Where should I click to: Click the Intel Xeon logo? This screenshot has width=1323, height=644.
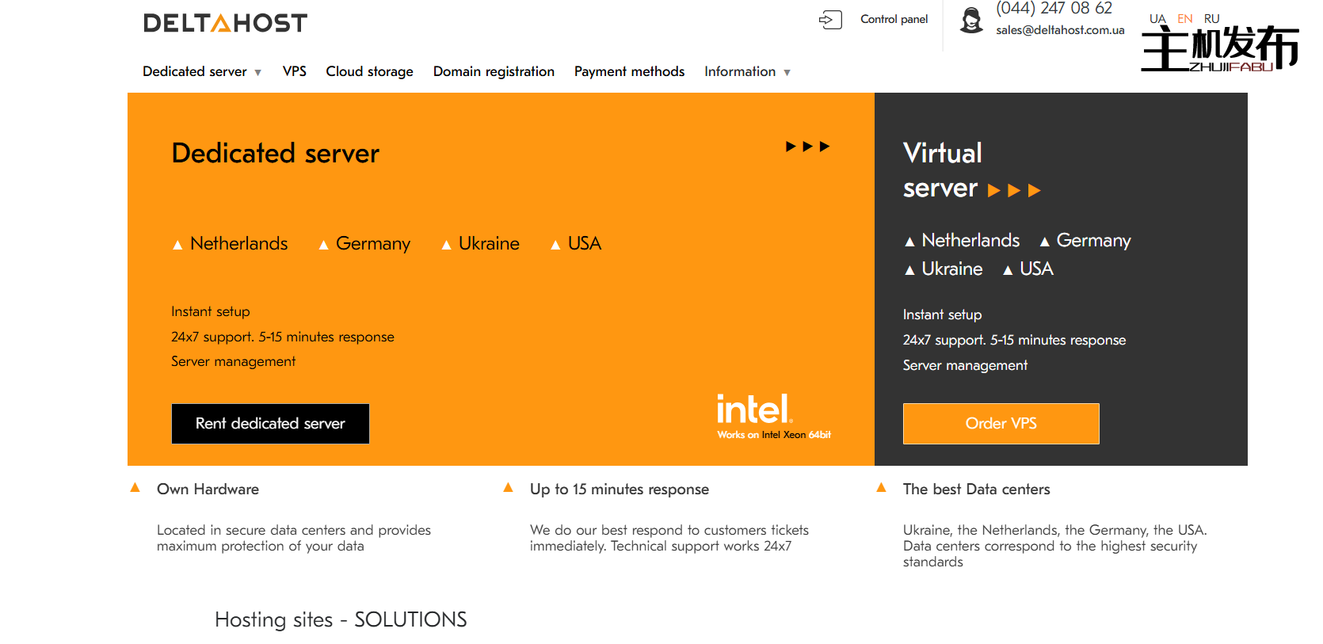[772, 416]
